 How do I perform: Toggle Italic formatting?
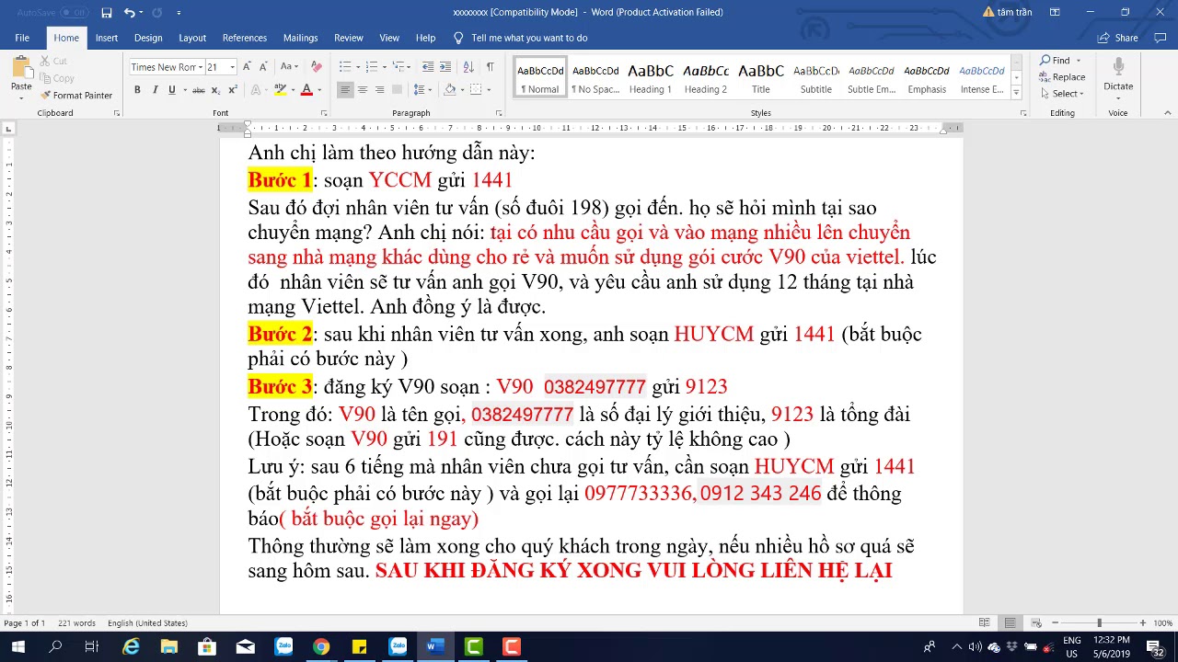[154, 90]
